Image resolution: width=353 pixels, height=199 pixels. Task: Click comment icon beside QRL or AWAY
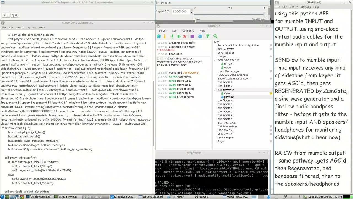click(x=271, y=49)
